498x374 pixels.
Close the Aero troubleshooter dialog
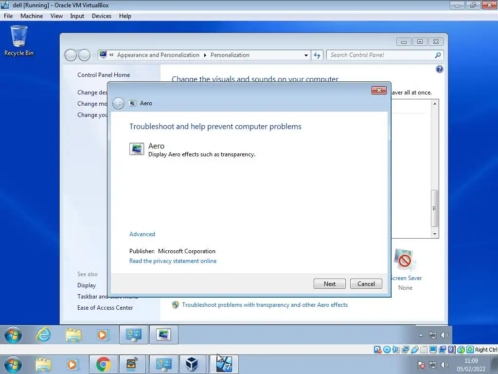[379, 90]
